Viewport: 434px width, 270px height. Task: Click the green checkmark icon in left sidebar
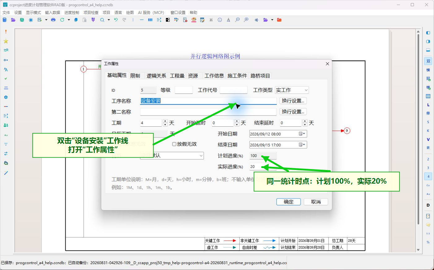pos(6,79)
